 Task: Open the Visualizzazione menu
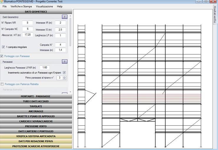(44, 6)
